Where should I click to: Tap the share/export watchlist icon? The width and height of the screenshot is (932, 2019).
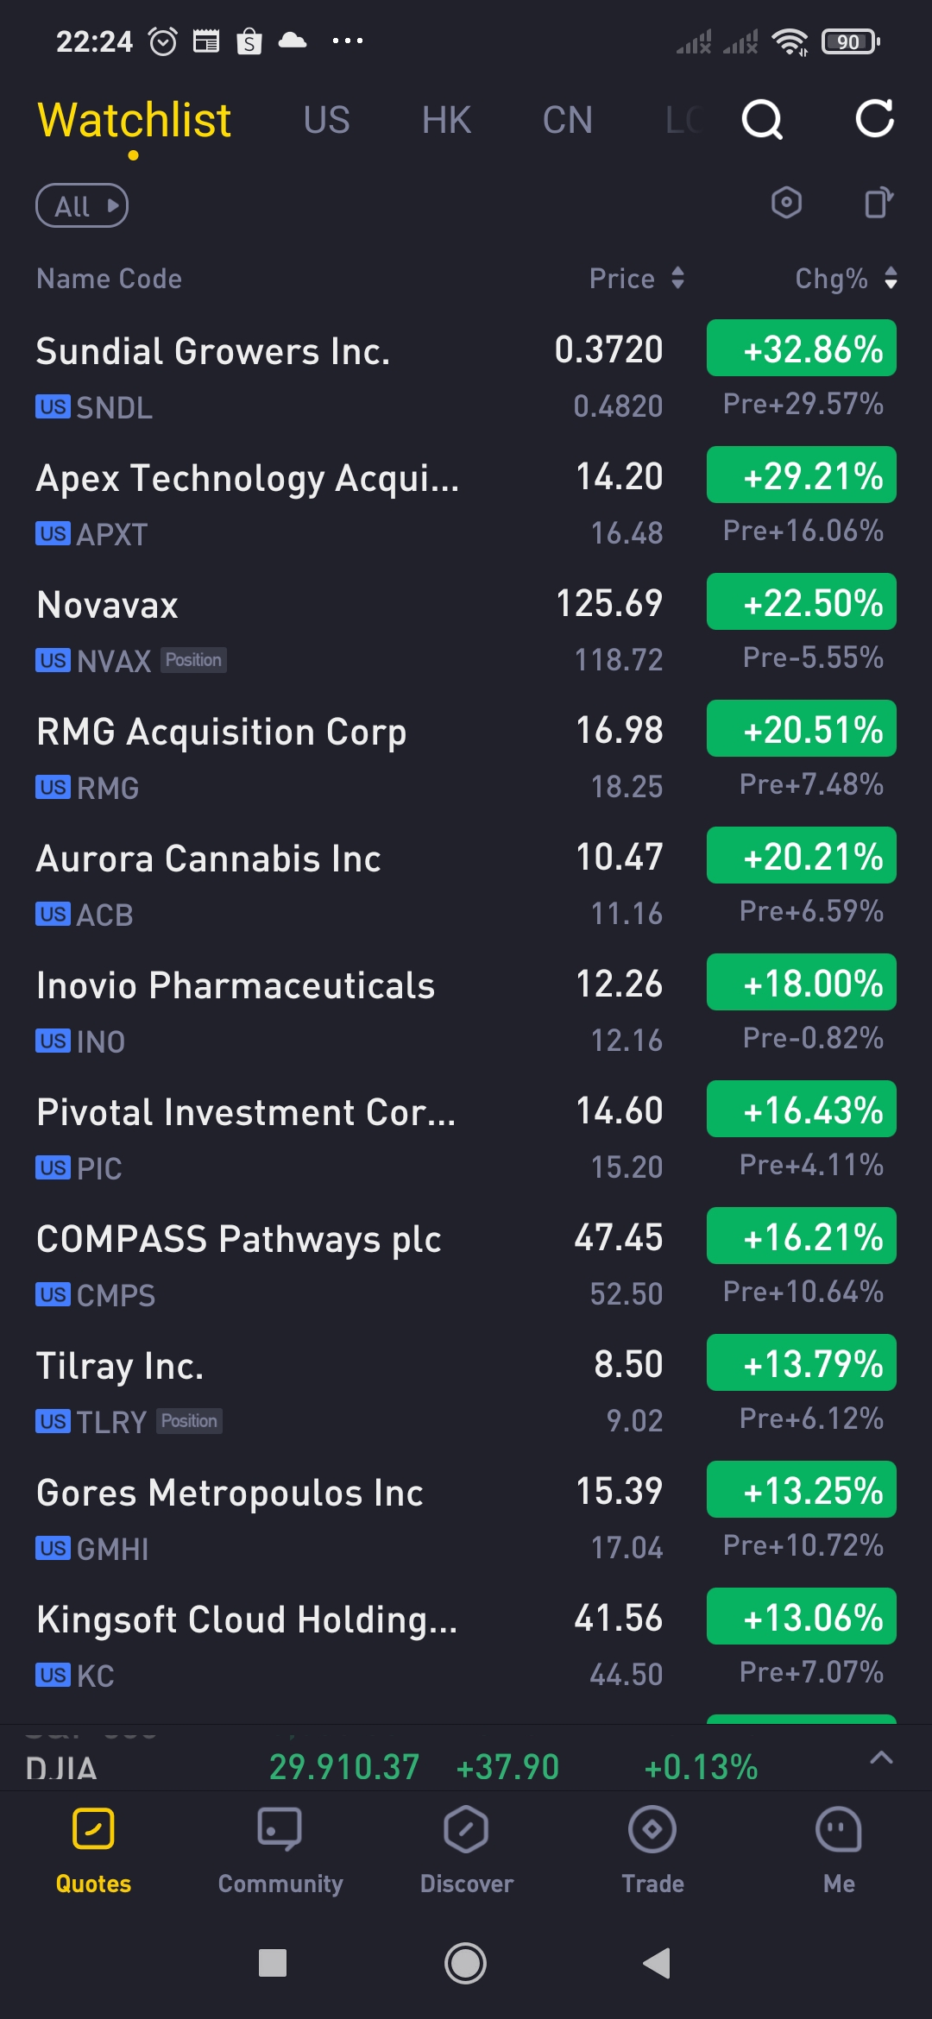click(x=878, y=204)
